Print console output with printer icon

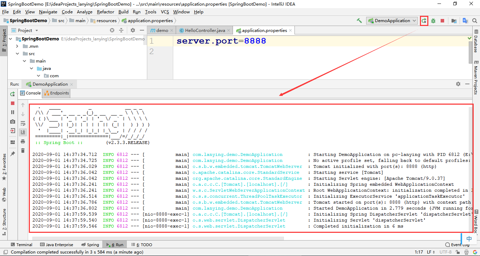click(23, 142)
